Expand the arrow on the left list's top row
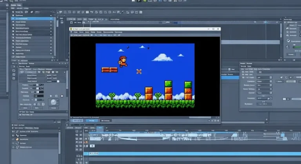The height and width of the screenshot is (164, 301). 51,15
